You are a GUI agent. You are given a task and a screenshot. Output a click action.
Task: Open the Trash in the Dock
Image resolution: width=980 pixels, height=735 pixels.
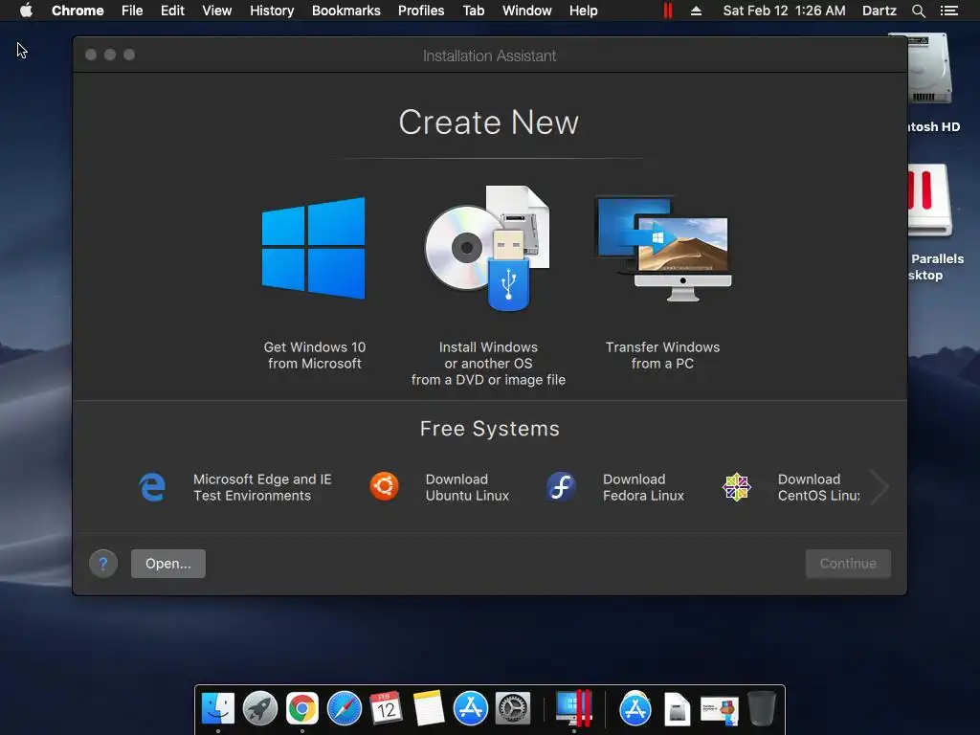click(761, 708)
